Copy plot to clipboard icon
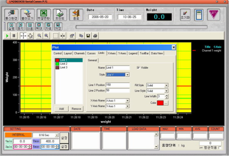Screen dimensions: 229x156 tap(81, 36)
